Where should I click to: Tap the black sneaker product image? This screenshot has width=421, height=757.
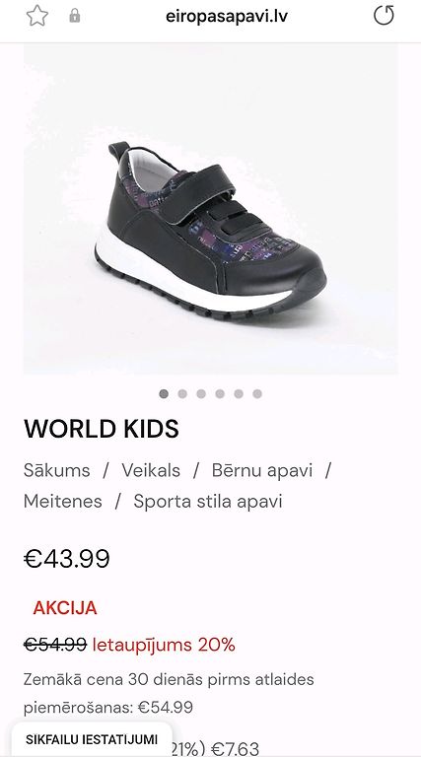pyautogui.click(x=211, y=209)
